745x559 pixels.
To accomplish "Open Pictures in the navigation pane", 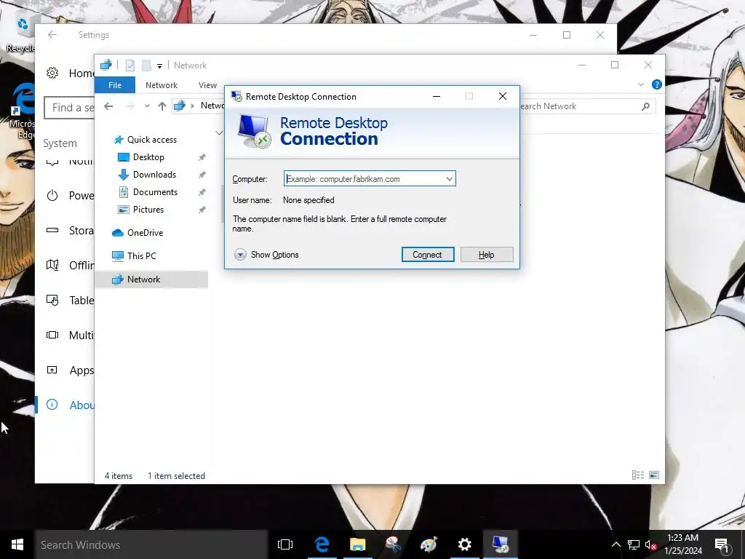I will [x=148, y=210].
